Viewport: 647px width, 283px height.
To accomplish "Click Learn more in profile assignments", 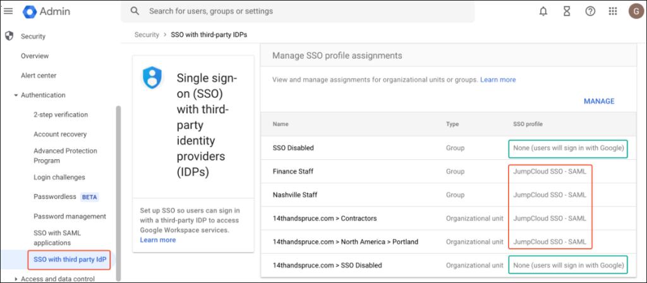I will (x=498, y=80).
